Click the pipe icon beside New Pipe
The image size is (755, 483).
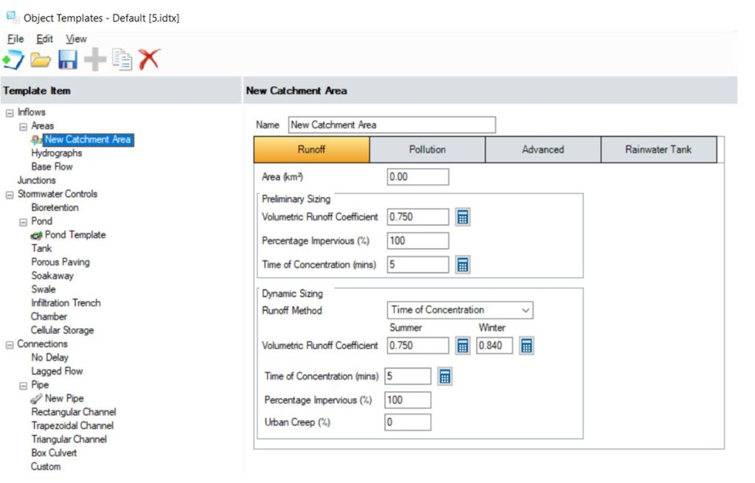pyautogui.click(x=36, y=399)
